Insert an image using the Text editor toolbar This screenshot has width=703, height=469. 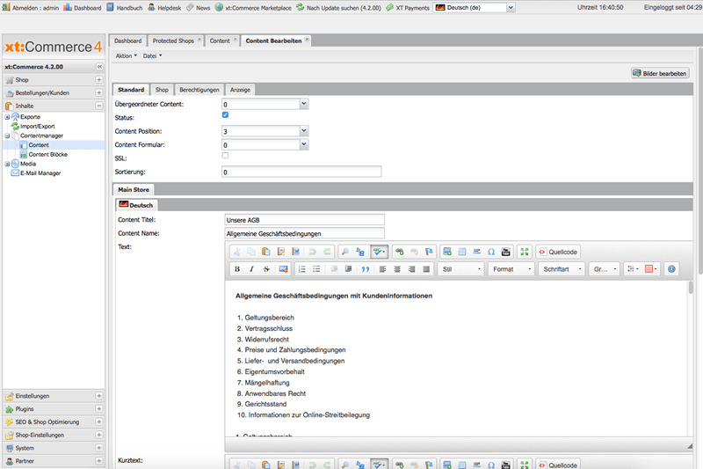pyautogui.click(x=447, y=252)
